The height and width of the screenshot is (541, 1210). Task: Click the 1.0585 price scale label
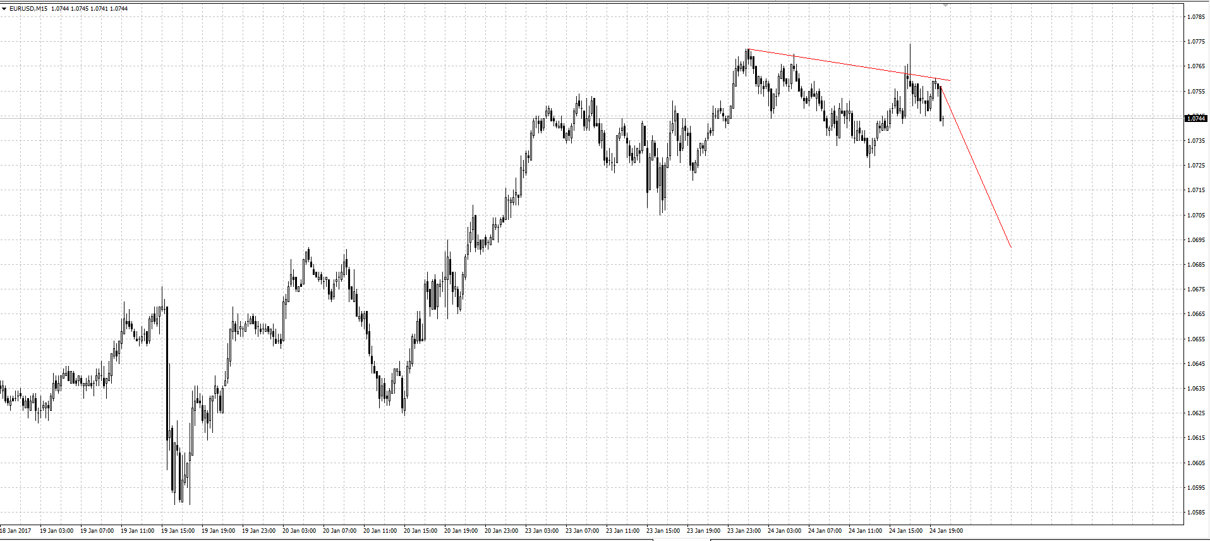coord(1195,513)
